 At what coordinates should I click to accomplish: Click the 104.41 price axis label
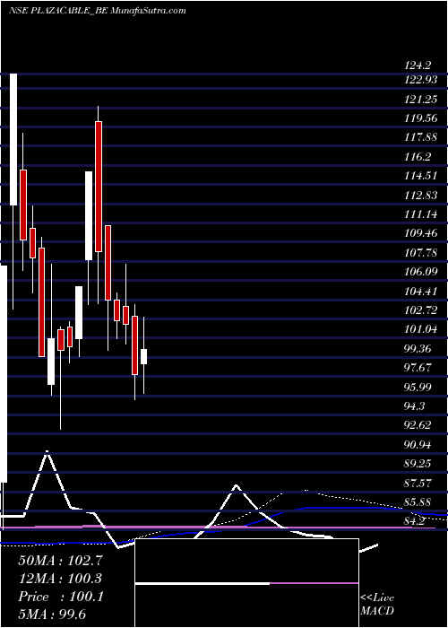pyautogui.click(x=420, y=291)
